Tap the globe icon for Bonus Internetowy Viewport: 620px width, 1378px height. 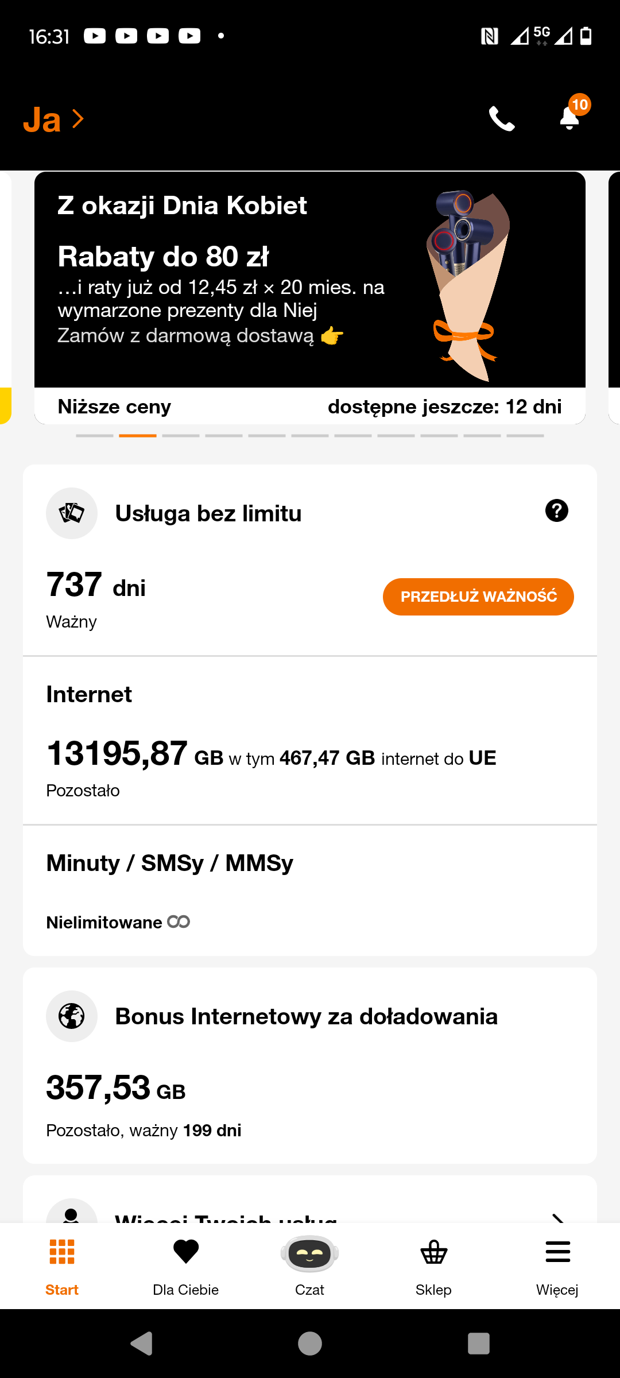[72, 1016]
